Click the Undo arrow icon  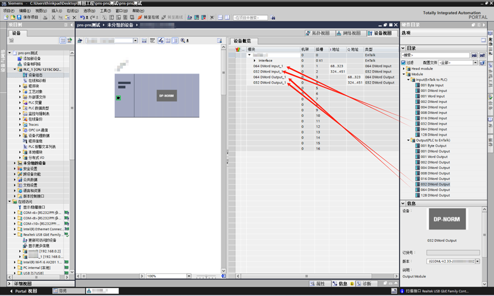(82, 17)
